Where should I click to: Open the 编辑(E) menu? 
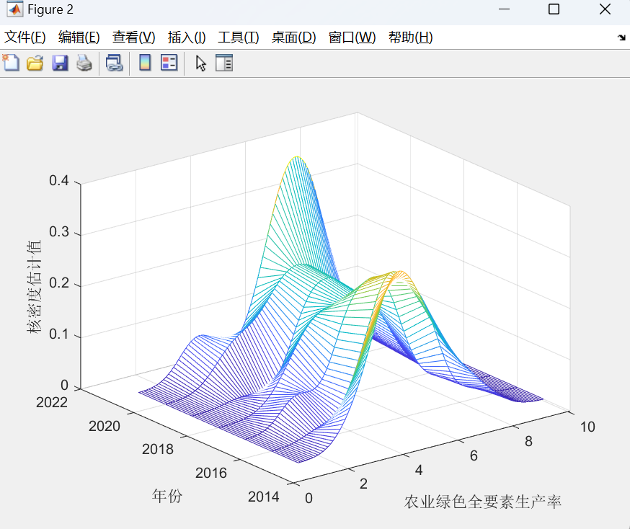click(x=79, y=37)
